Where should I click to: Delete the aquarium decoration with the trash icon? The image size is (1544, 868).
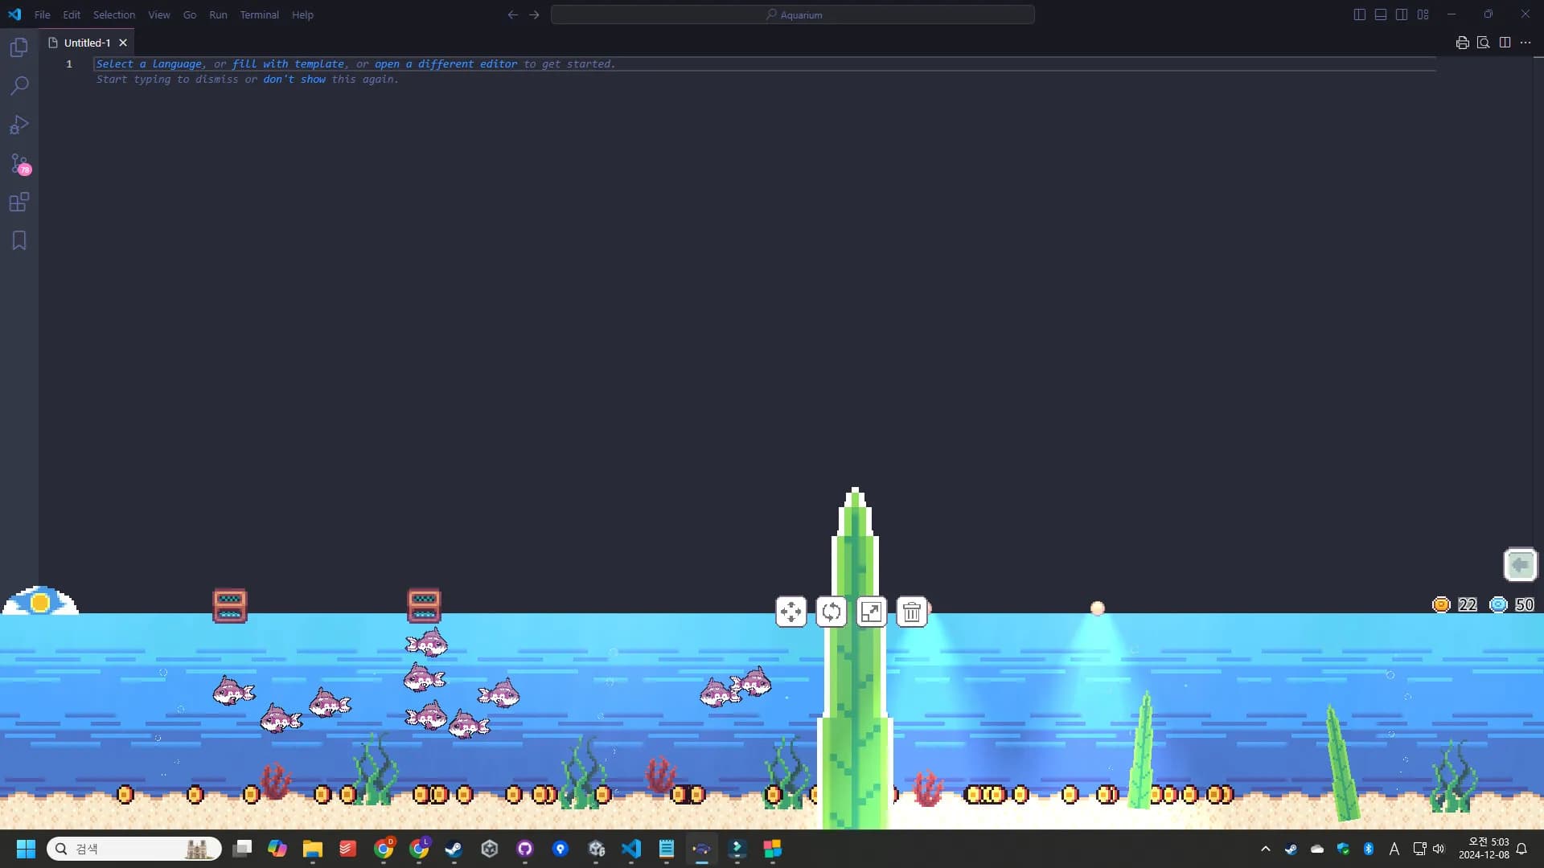click(911, 612)
